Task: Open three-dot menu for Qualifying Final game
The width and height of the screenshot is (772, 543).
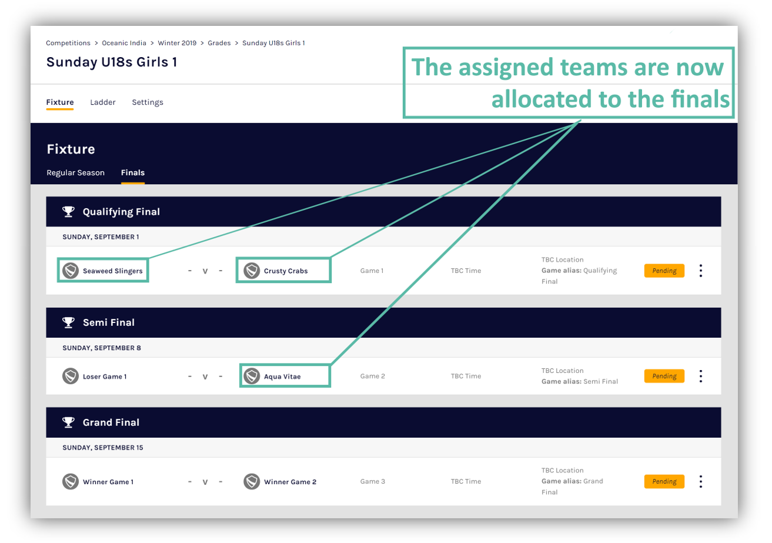Action: [x=700, y=271]
